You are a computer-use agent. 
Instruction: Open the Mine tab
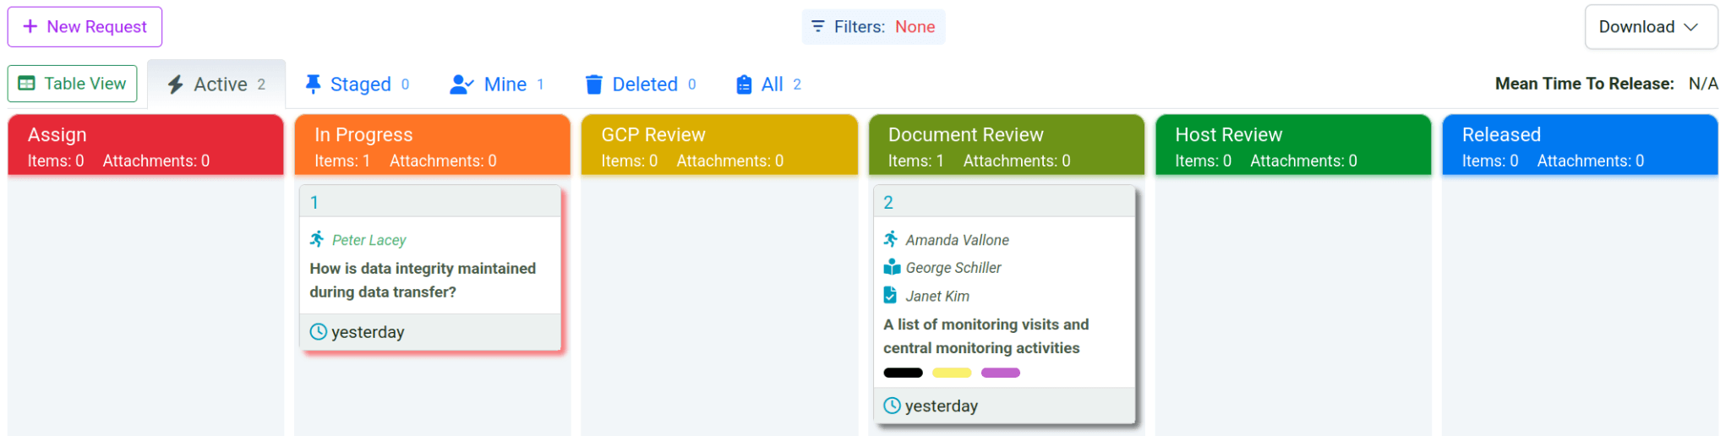(497, 84)
